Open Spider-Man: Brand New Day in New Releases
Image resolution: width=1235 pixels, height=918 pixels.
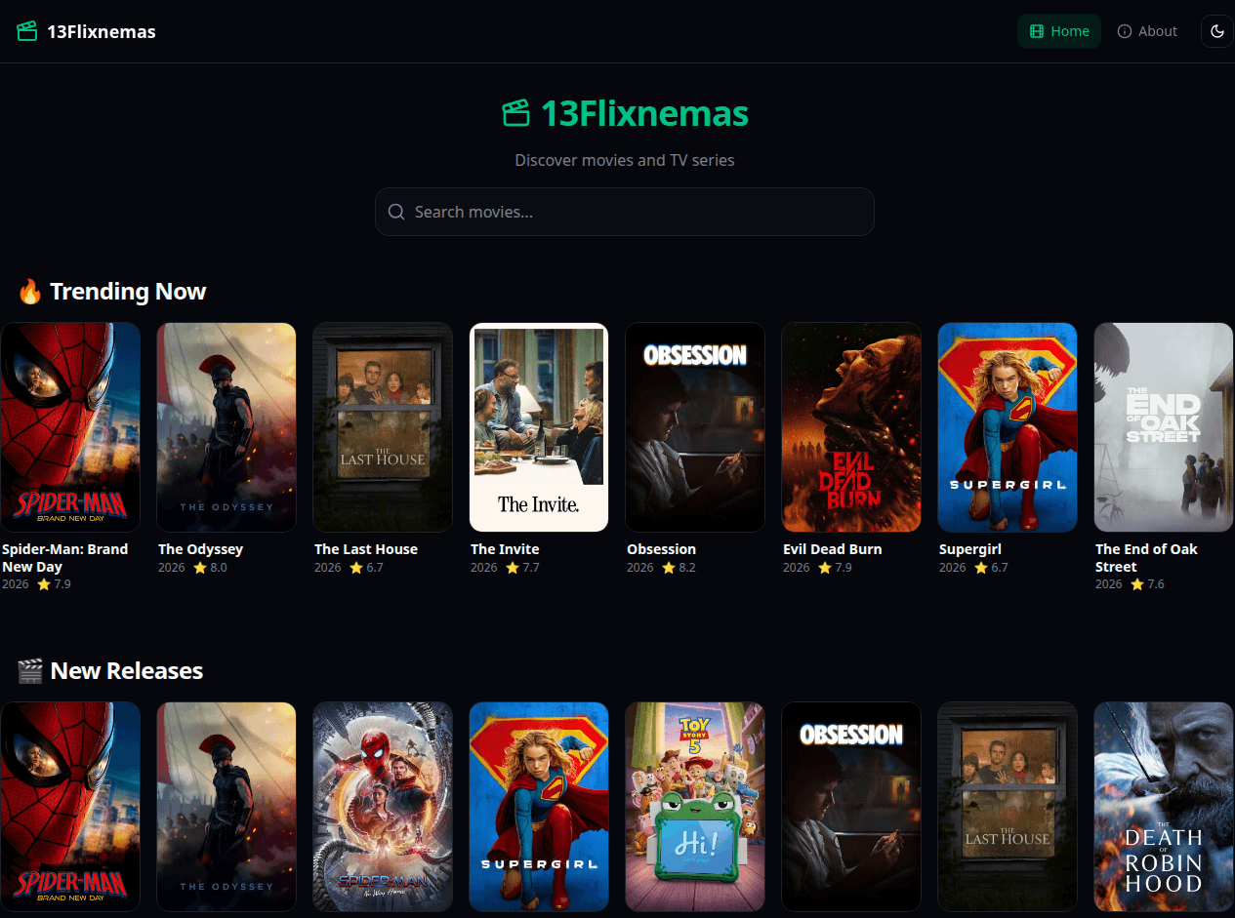point(70,807)
